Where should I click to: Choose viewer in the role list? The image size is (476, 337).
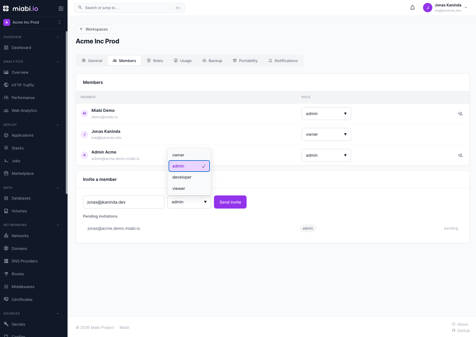click(x=189, y=188)
